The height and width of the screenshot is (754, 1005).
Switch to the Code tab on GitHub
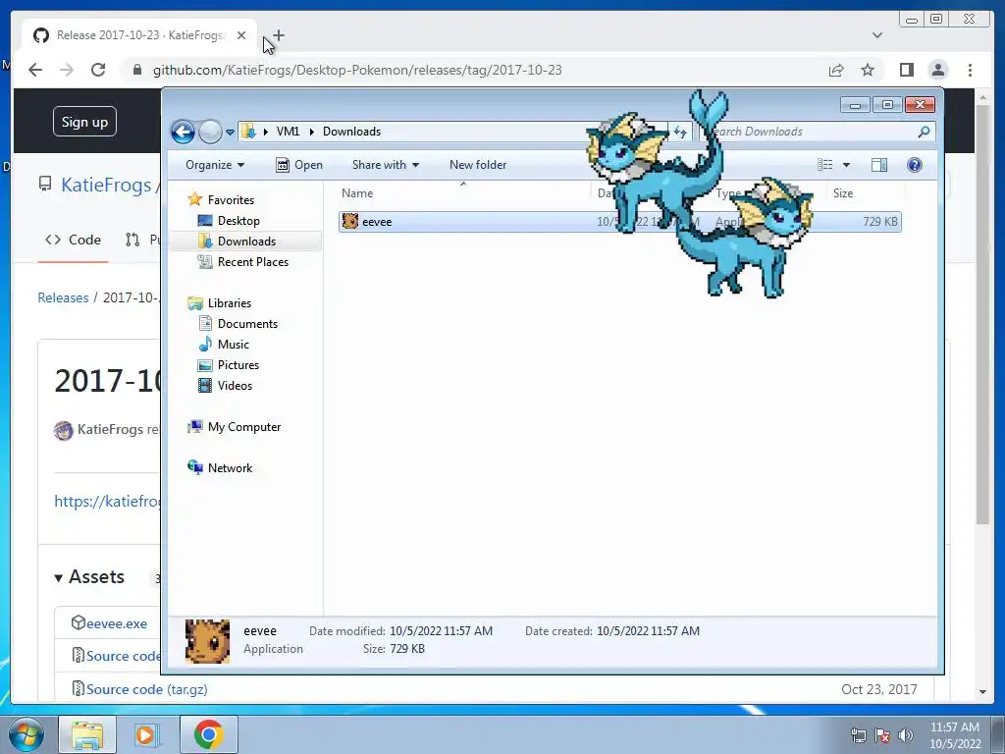pyautogui.click(x=73, y=240)
